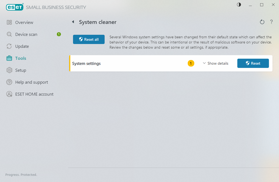Expand Show details for System settings
The width and height of the screenshot is (279, 182).
(x=216, y=63)
